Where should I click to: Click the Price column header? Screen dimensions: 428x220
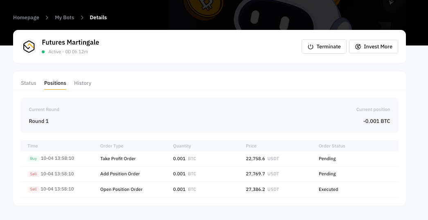[251, 146]
